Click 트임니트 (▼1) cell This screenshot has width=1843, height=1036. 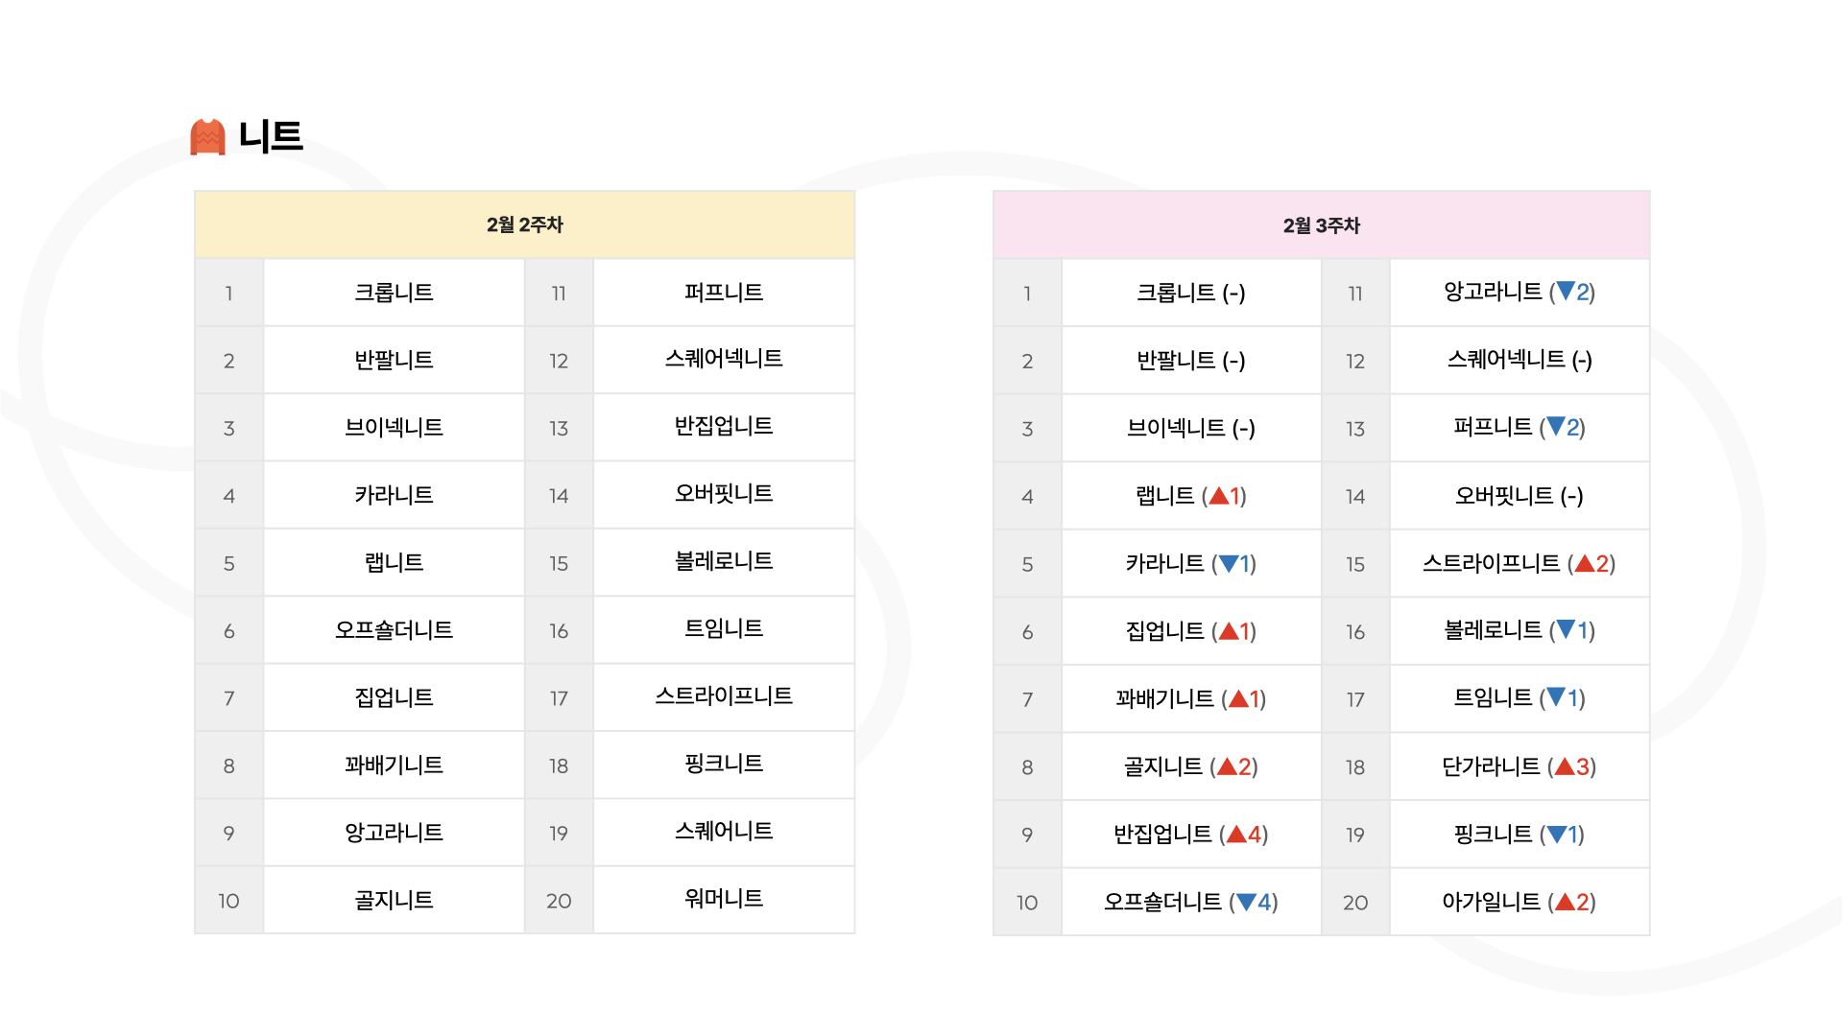(x=1520, y=697)
